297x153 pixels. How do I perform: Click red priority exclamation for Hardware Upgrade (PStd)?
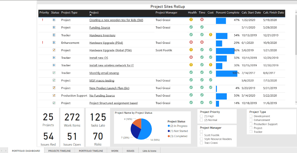click(x=43, y=43)
